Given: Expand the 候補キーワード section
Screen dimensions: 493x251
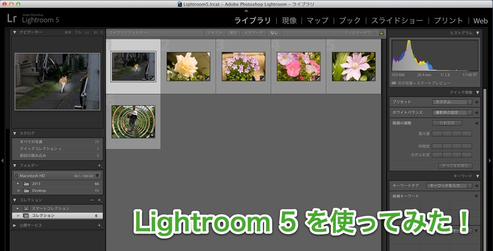Looking at the screenshot, I should pyautogui.click(x=476, y=196).
